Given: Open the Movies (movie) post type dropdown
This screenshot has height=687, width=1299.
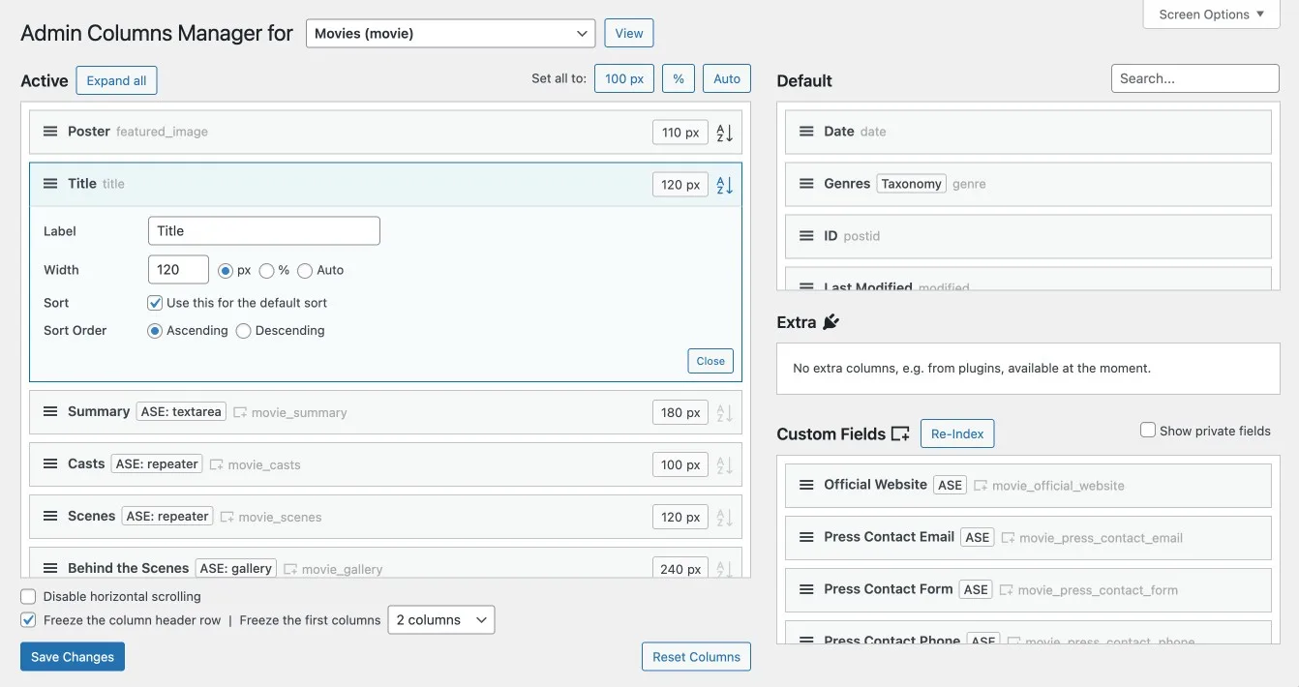Looking at the screenshot, I should (x=450, y=34).
